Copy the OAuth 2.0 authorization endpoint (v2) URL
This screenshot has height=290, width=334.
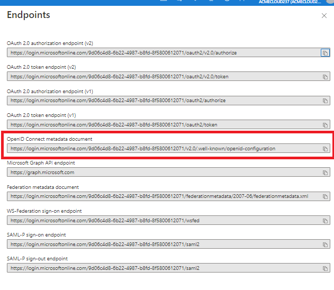pyautogui.click(x=325, y=53)
